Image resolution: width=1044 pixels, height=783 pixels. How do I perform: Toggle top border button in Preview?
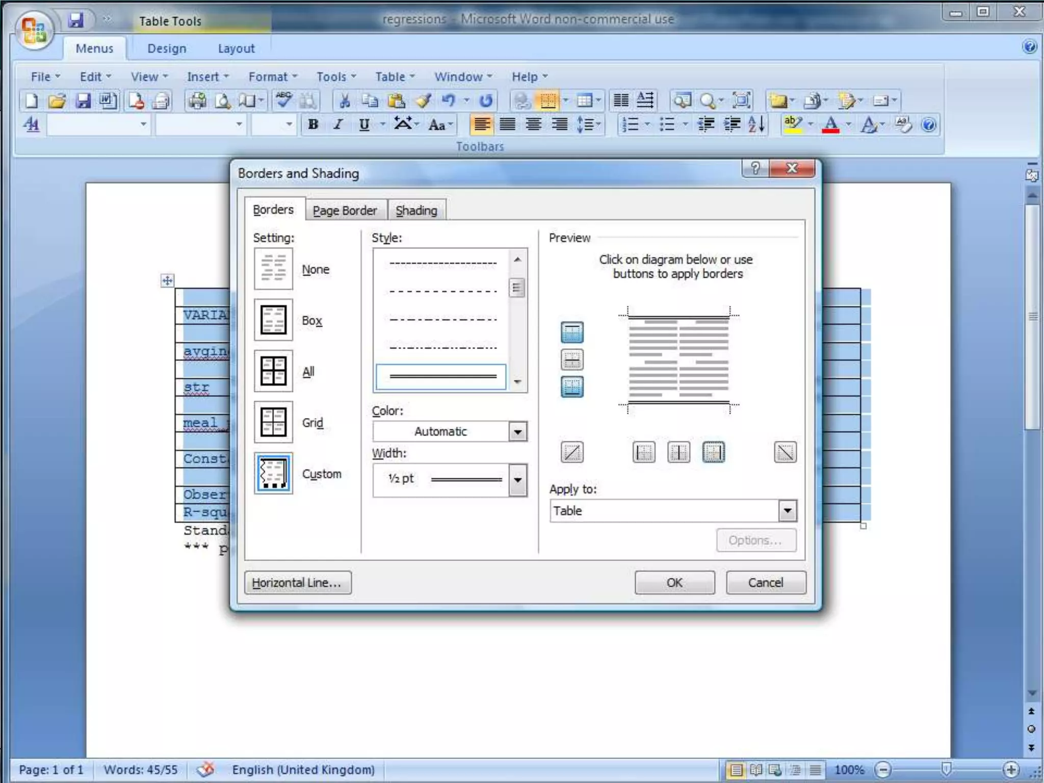[572, 332]
